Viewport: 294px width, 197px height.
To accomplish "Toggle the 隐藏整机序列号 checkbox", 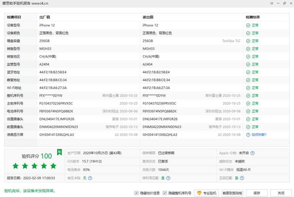I will tap(165, 193).
